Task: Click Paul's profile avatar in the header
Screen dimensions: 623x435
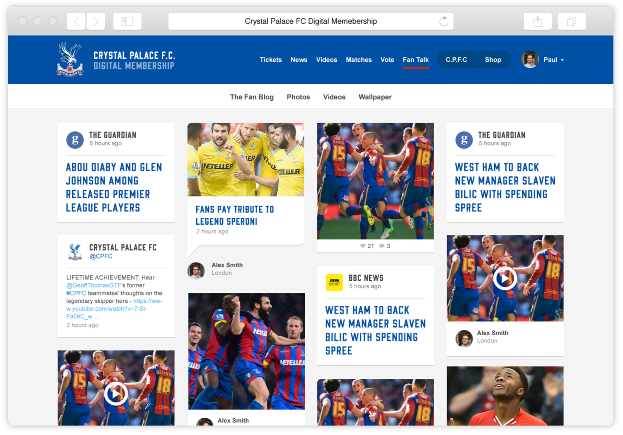Action: (x=530, y=60)
